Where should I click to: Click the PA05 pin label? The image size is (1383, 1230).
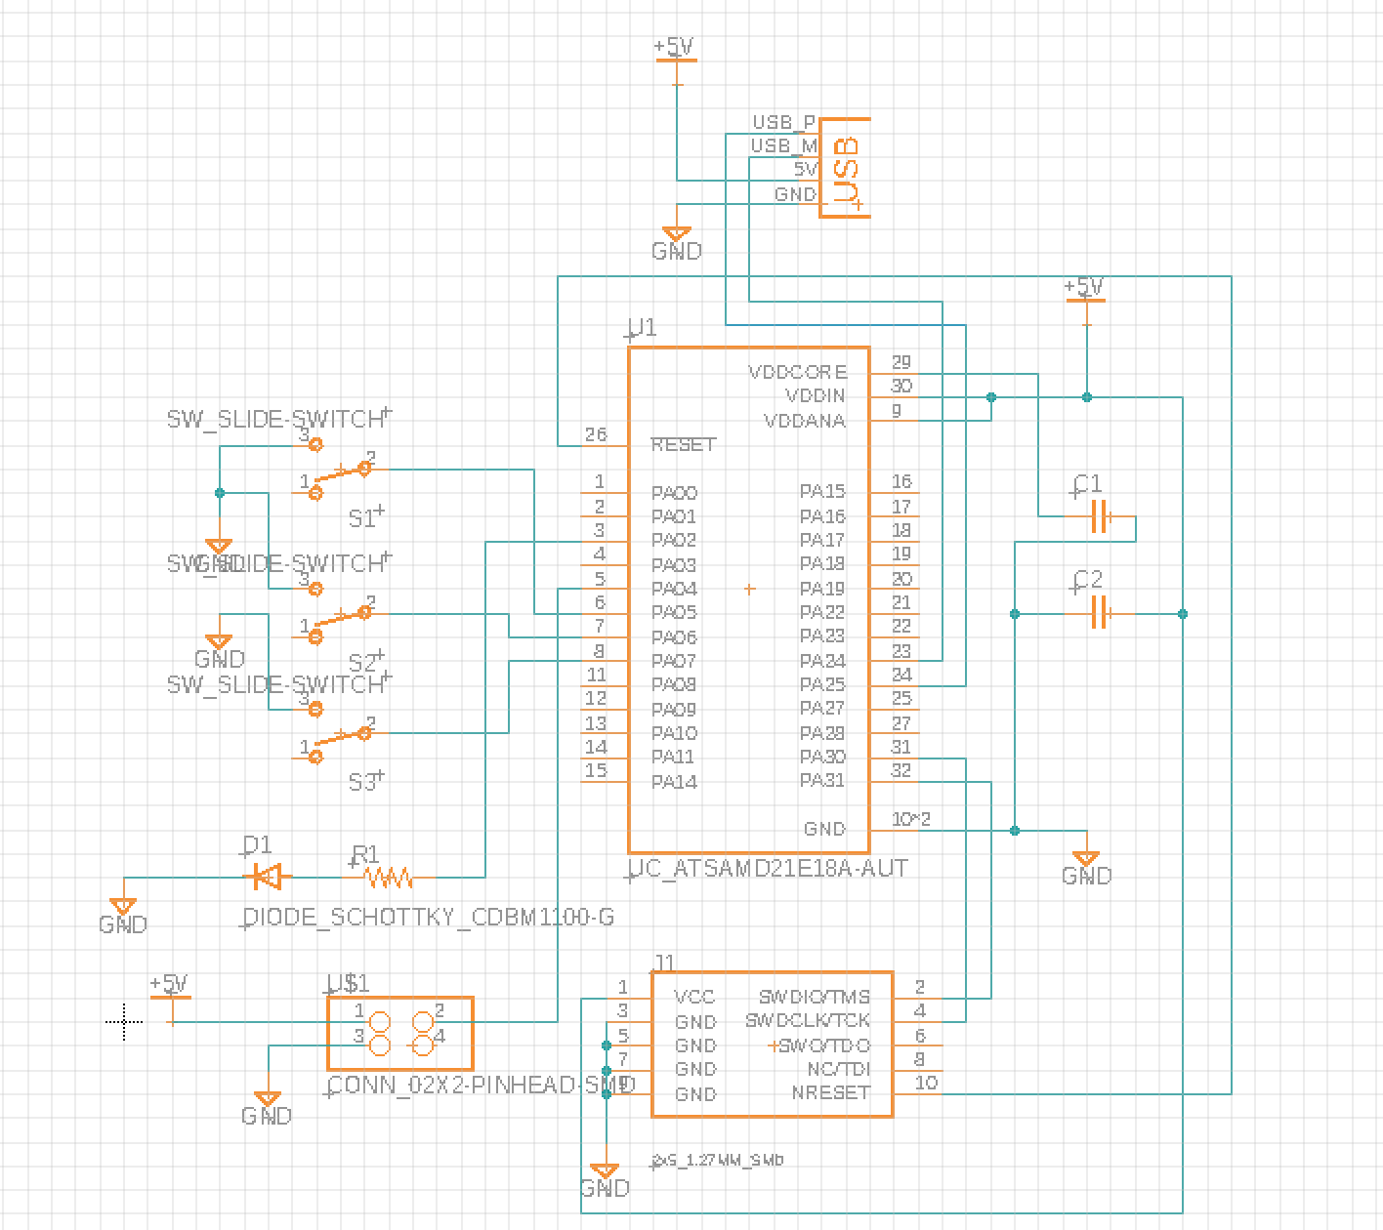pyautogui.click(x=674, y=612)
